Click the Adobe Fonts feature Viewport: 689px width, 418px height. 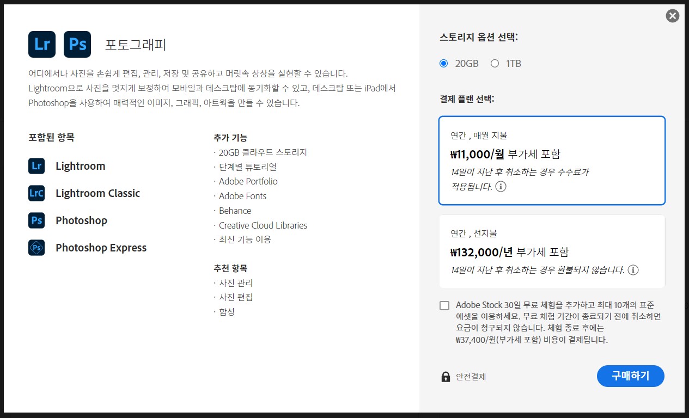point(242,196)
